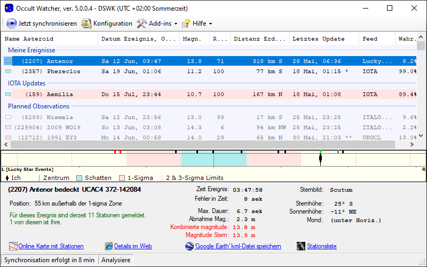
Task: Click the Jetzt synchronisieren play icon
Action: click(x=12, y=23)
